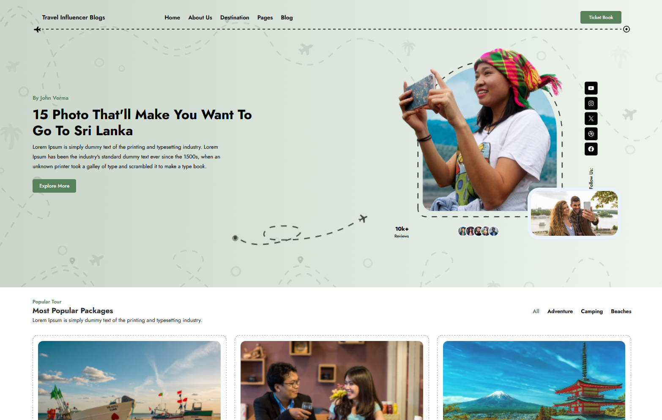Click the circular target marker at the right end of the header line
Screen dimensions: 662x420
point(626,29)
